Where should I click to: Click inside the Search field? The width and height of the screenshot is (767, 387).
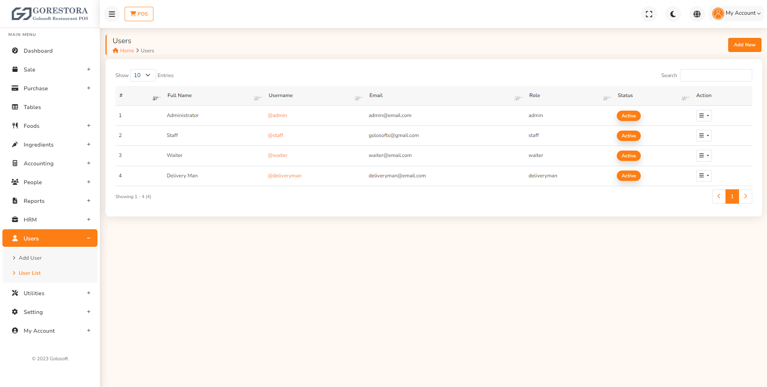[715, 75]
